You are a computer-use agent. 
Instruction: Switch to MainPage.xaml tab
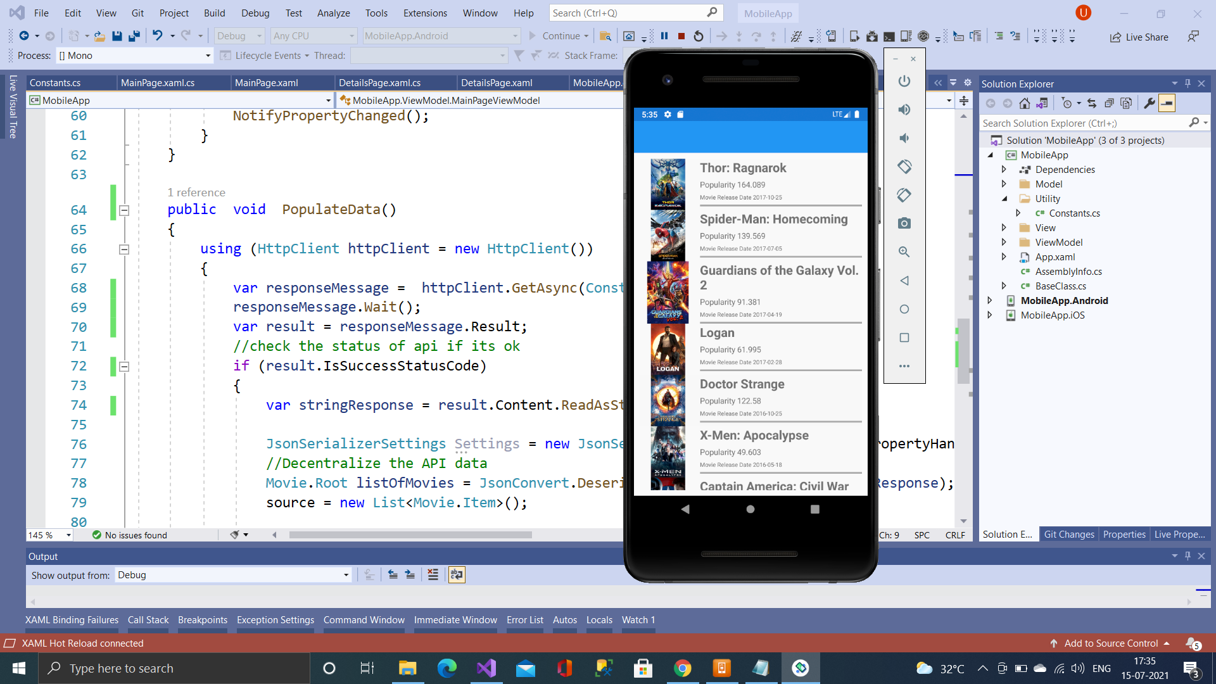[x=266, y=83]
